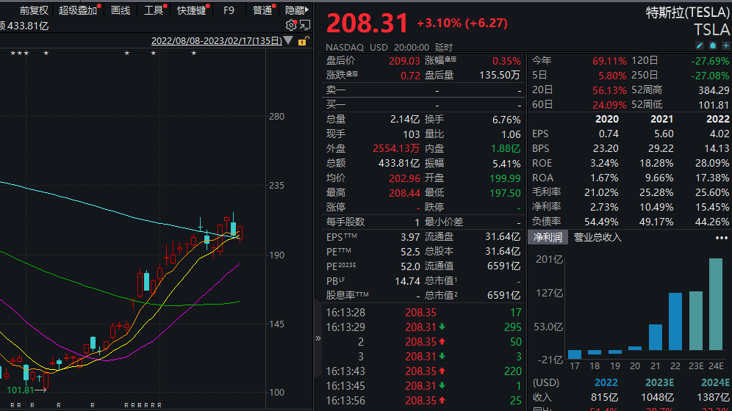The image size is (732, 411).
Task: Open the three-dots more options menu
Action: click(721, 238)
